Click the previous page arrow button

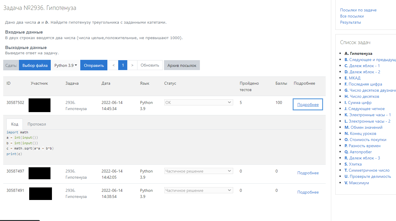pos(113,65)
